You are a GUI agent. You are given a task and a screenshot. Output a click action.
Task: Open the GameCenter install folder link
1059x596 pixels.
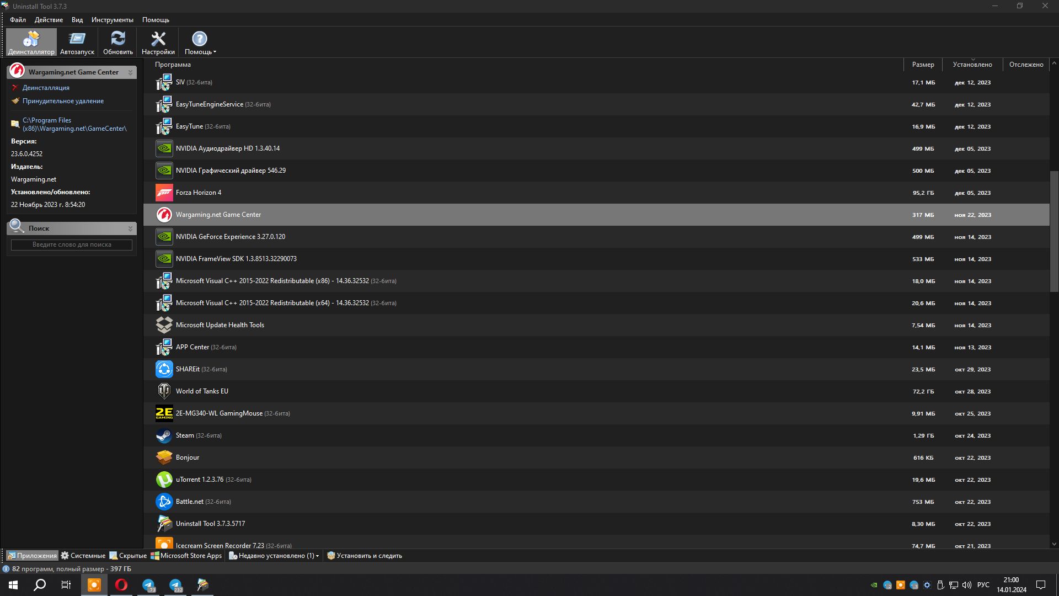click(74, 124)
